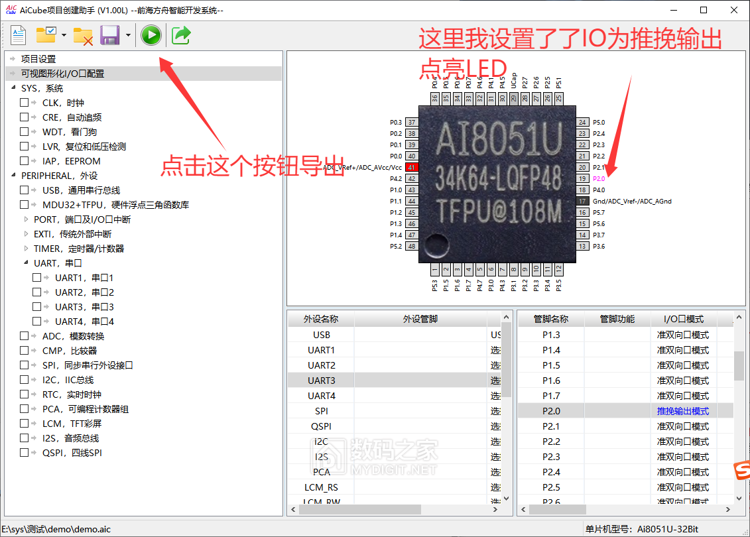This screenshot has width=750, height=537.
Task: Click the new project document icon
Action: pos(18,35)
